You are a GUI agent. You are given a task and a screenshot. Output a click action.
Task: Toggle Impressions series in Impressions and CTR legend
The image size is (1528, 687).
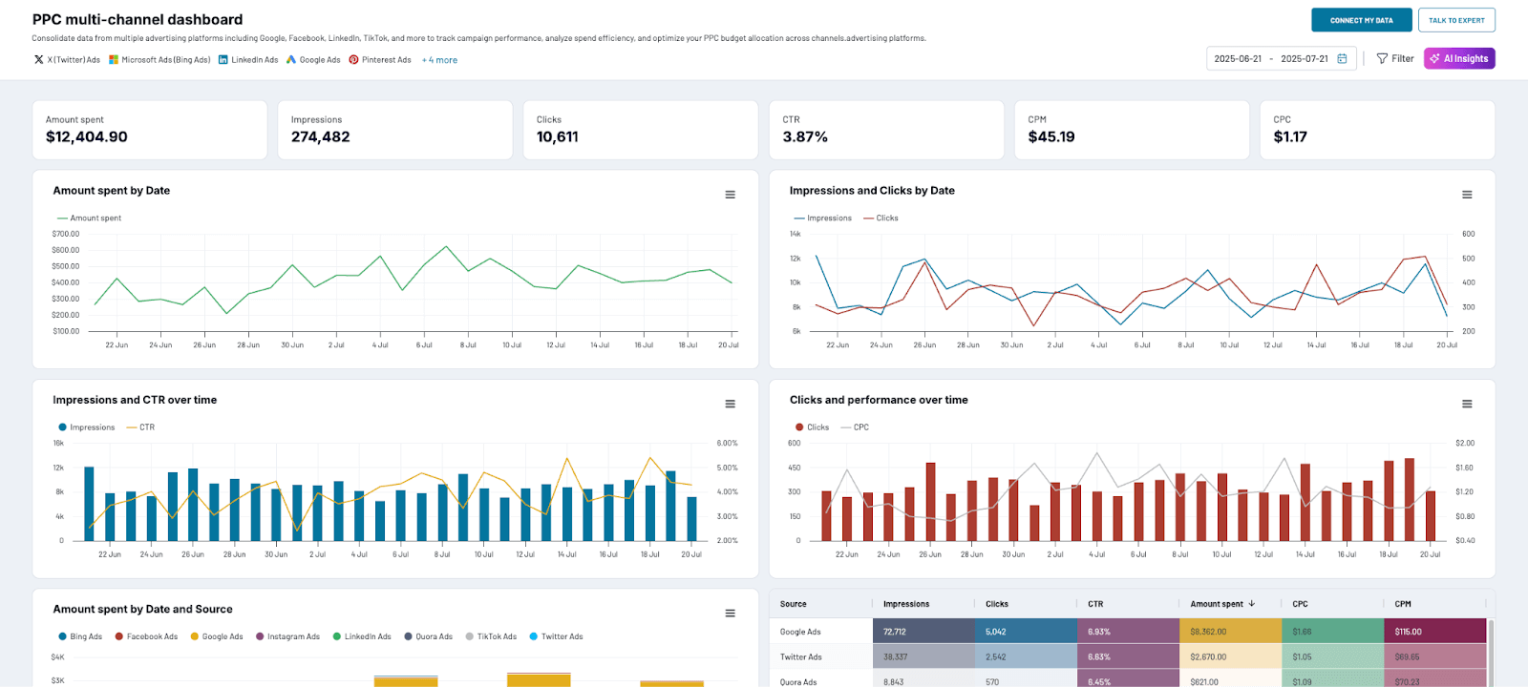pyautogui.click(x=87, y=427)
